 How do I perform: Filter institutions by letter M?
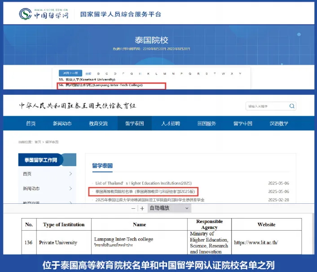165,74
